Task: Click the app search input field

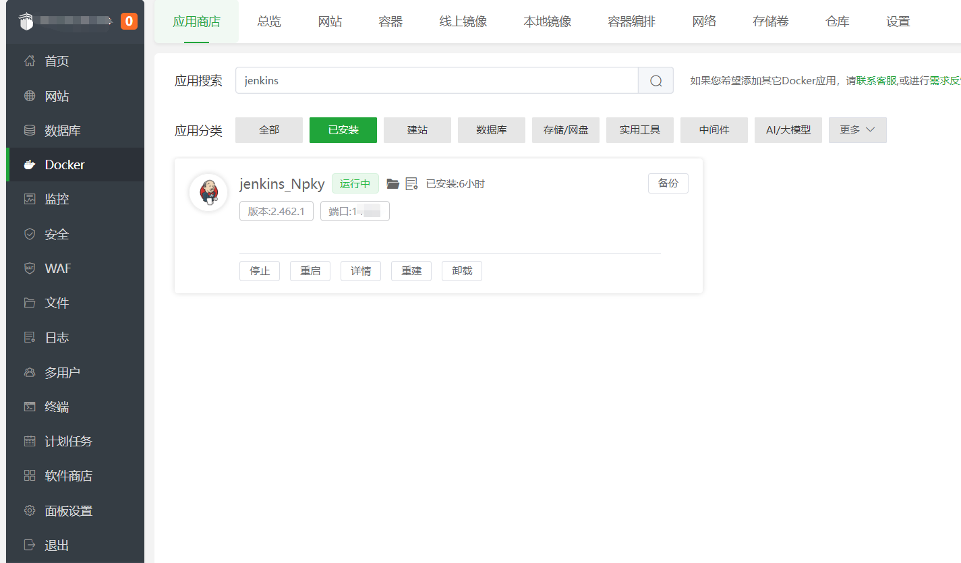Action: pyautogui.click(x=436, y=80)
